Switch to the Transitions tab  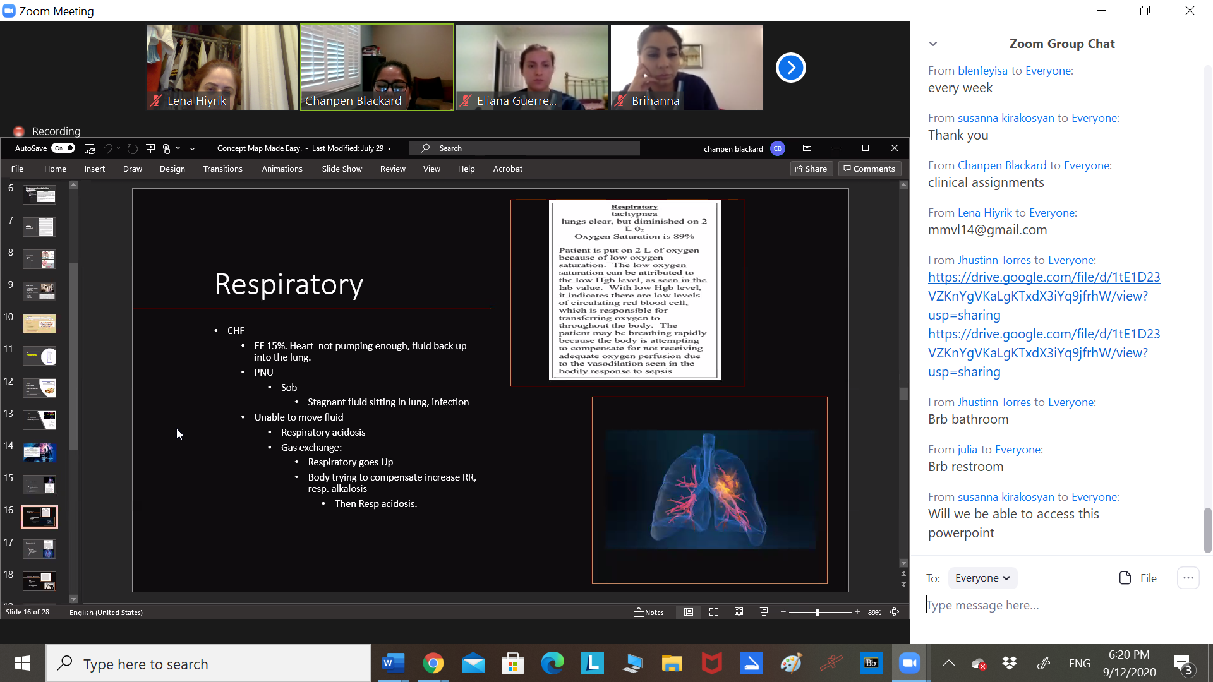coord(223,169)
